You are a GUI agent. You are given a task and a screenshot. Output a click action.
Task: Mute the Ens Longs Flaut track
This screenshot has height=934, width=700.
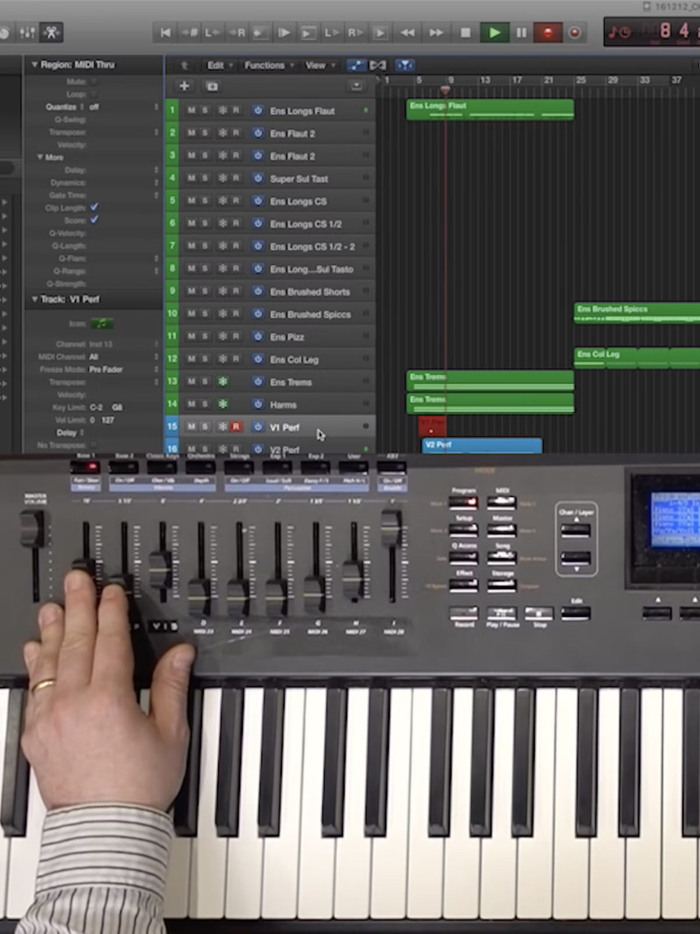pos(191,110)
